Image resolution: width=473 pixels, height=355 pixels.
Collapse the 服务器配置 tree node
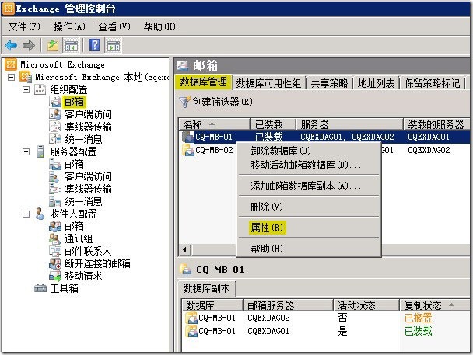coord(26,151)
